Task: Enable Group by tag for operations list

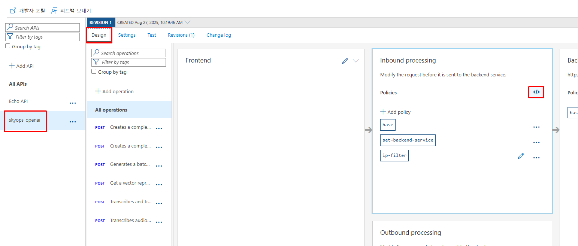Action: 94,72
